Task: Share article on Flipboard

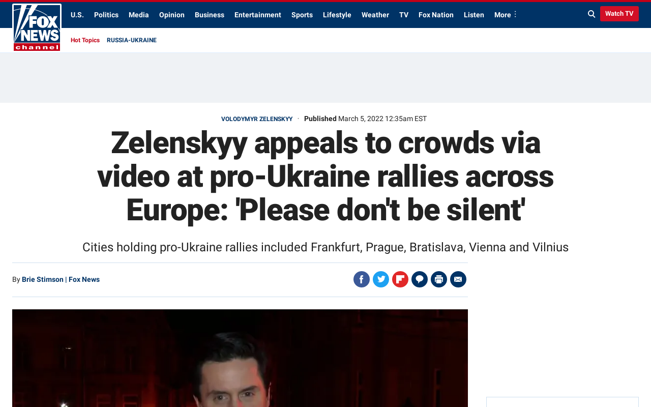Action: click(x=400, y=279)
